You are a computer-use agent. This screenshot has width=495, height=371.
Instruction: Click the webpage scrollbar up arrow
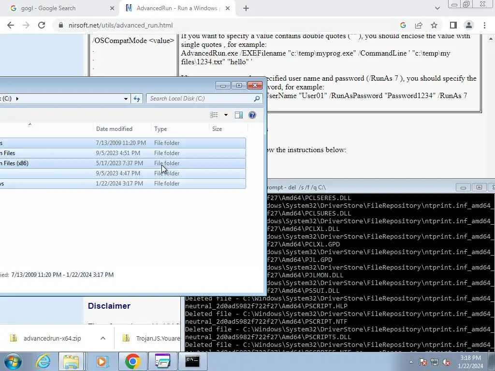tap(491, 39)
